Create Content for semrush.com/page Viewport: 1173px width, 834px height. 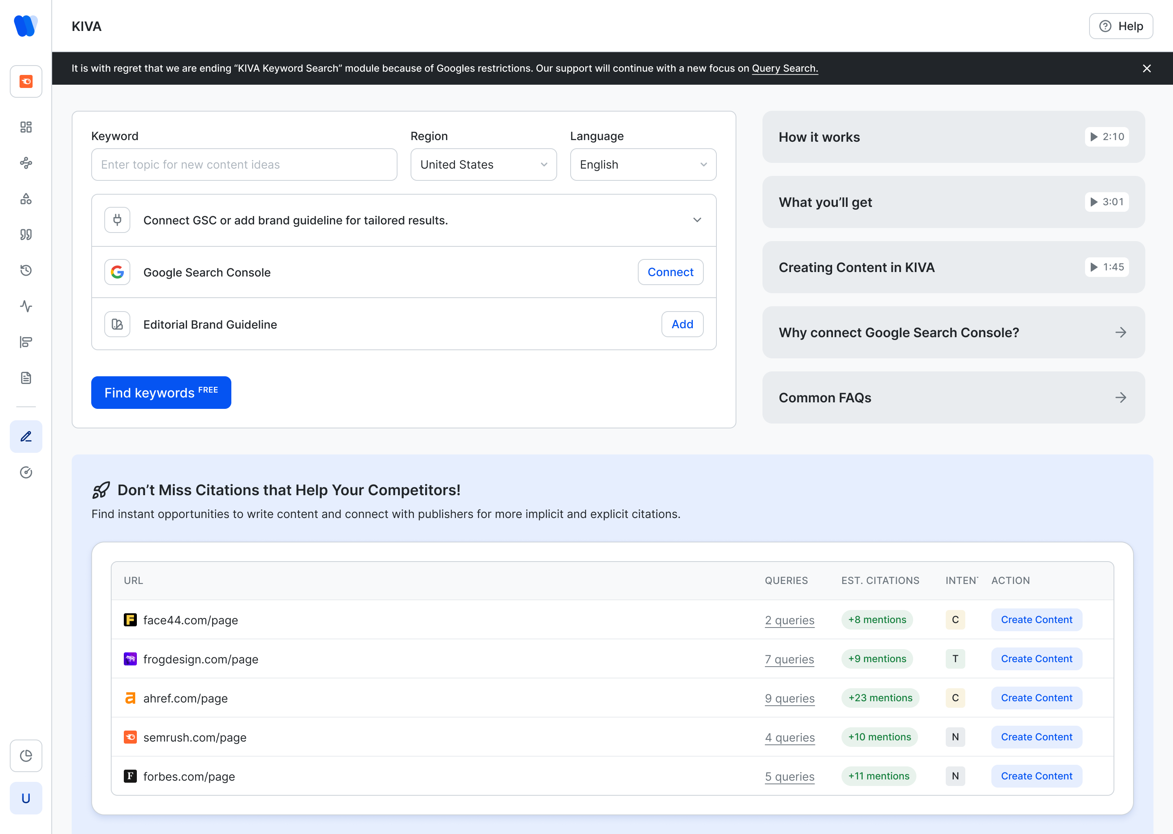[x=1037, y=737]
